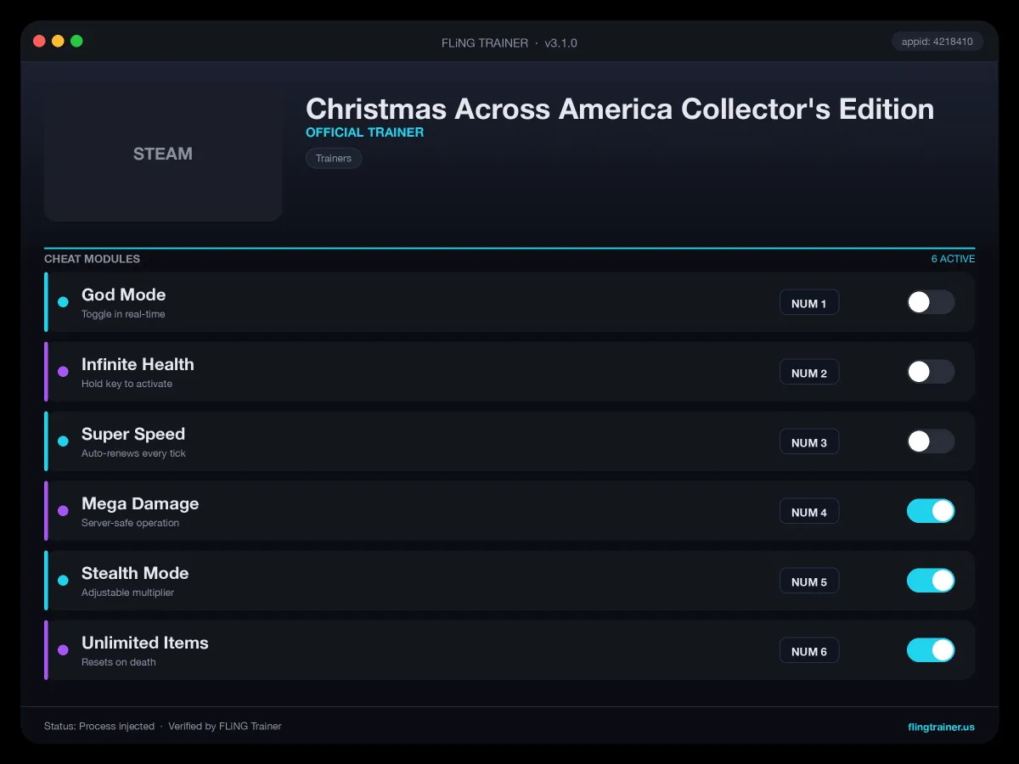Disable the Mega Damage toggle
Image resolution: width=1019 pixels, height=764 pixels.
tap(931, 511)
